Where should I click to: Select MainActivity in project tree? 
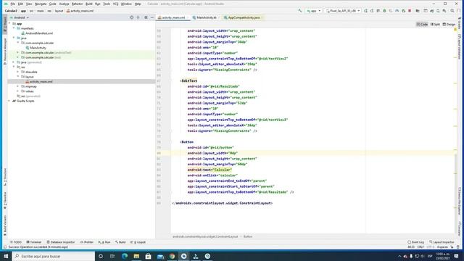click(38, 48)
